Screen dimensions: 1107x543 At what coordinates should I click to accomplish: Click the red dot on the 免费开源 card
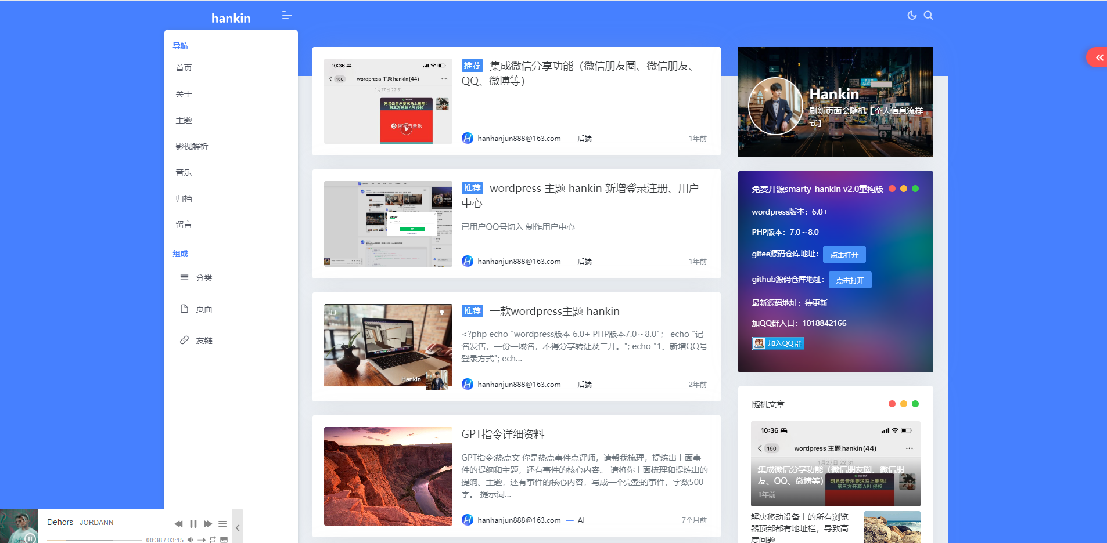pos(892,189)
